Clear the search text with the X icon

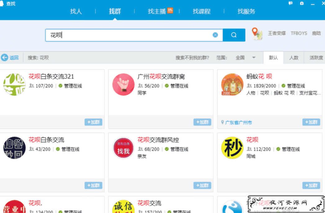pos(215,35)
